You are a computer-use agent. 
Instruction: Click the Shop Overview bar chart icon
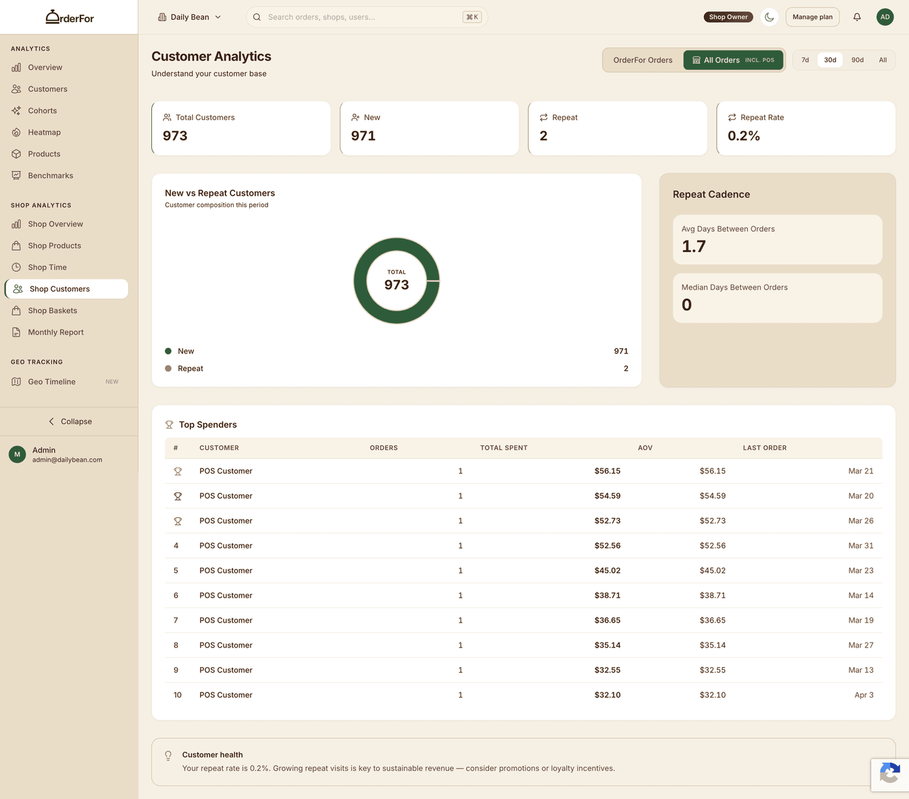tap(16, 224)
